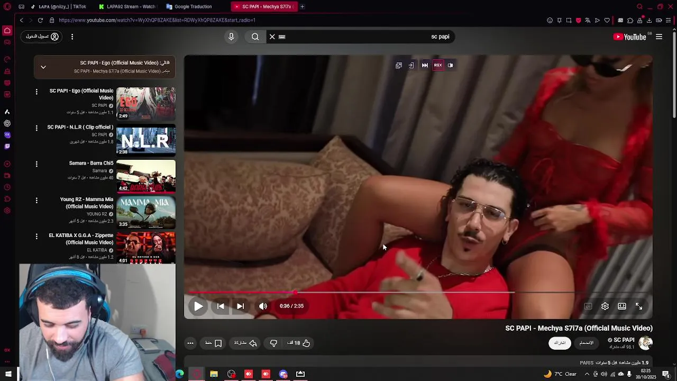Open the YouTube hamburger guide menu
The image size is (677, 381).
tap(659, 37)
